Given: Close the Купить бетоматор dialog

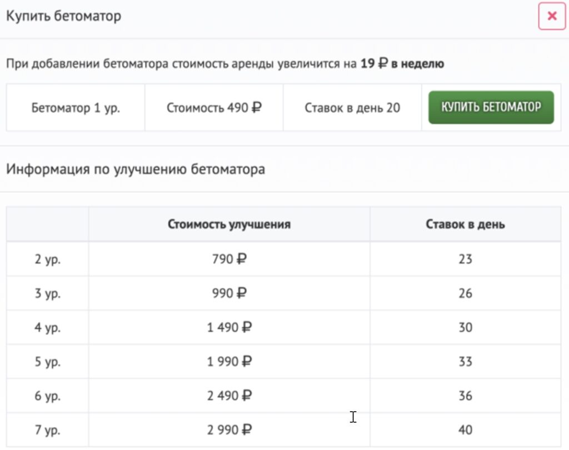Looking at the screenshot, I should coord(552,16).
